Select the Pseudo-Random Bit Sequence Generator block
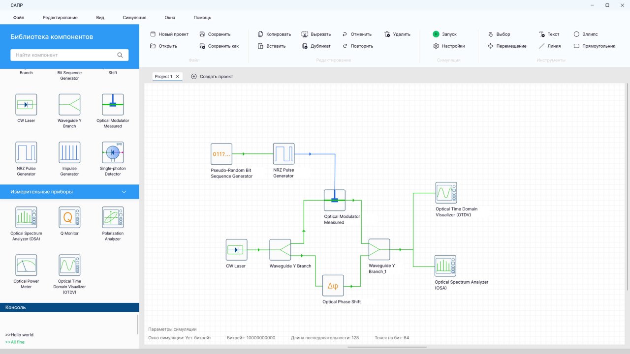This screenshot has height=354, width=630. click(x=221, y=154)
